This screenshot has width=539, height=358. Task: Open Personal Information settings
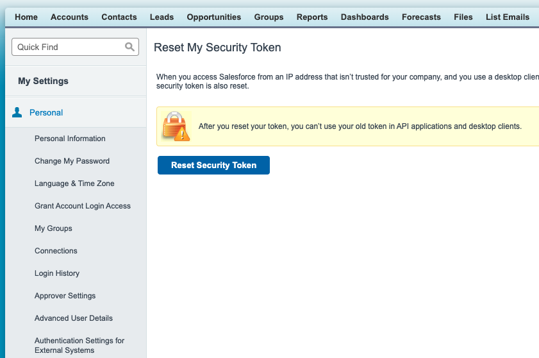[70, 139]
